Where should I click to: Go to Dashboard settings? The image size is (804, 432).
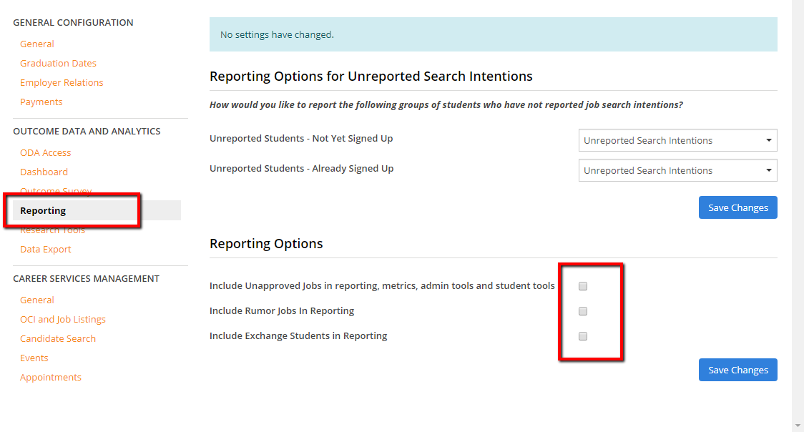(x=44, y=172)
